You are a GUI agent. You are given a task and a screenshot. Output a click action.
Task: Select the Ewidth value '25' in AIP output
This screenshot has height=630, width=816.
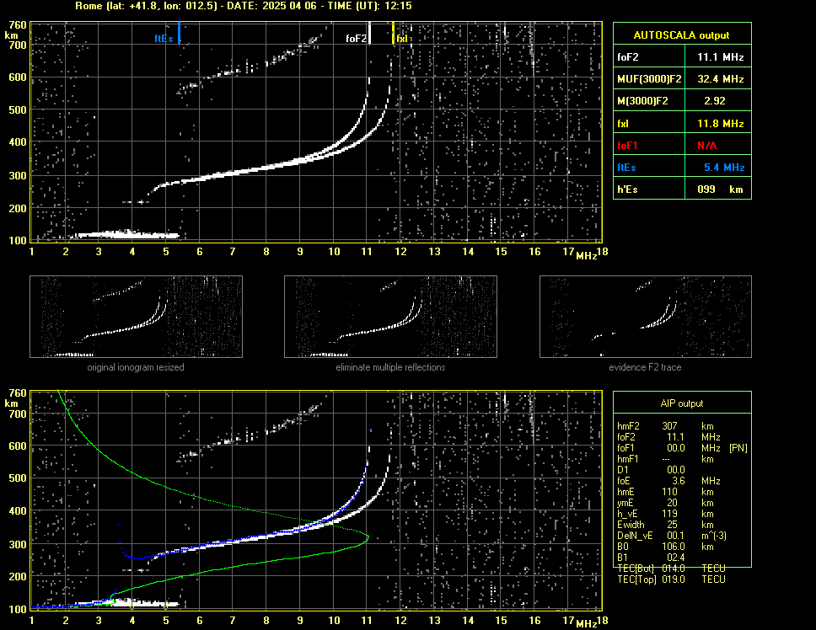(673, 525)
